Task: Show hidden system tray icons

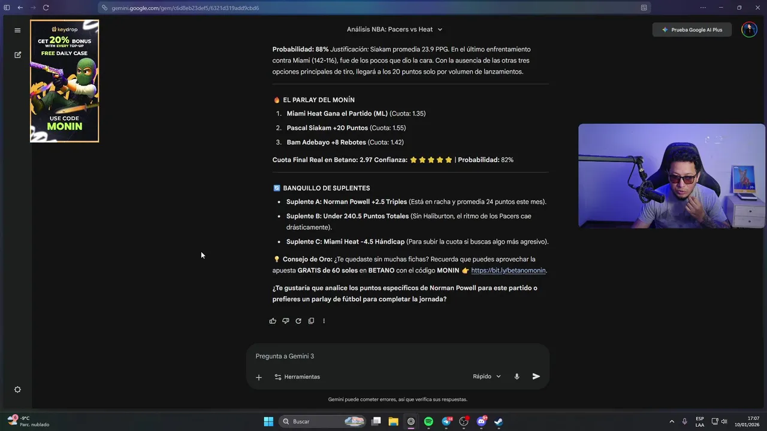Action: [672, 421]
